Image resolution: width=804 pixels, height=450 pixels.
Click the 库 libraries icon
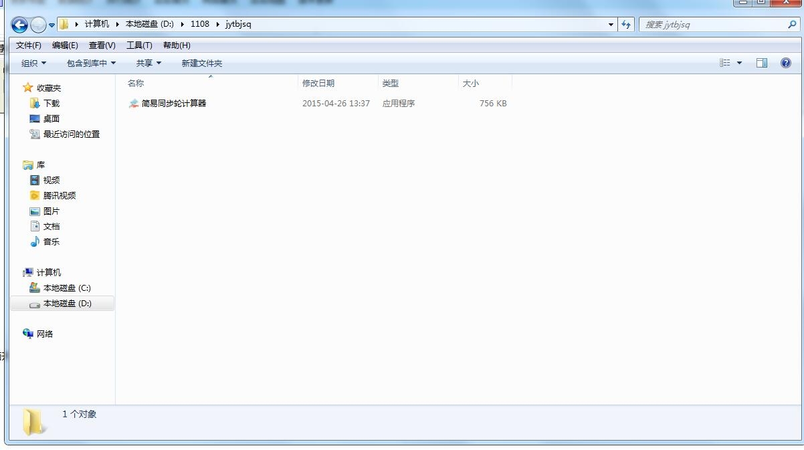point(27,164)
